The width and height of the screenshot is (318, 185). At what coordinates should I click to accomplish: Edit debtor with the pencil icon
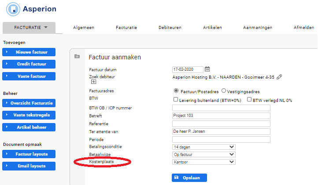279,77
